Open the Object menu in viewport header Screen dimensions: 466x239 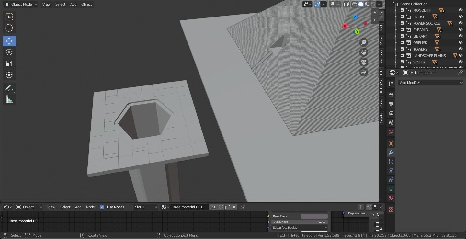click(86, 4)
